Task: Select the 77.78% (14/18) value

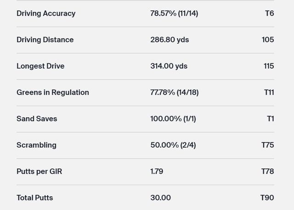Action: pyautogui.click(x=174, y=92)
